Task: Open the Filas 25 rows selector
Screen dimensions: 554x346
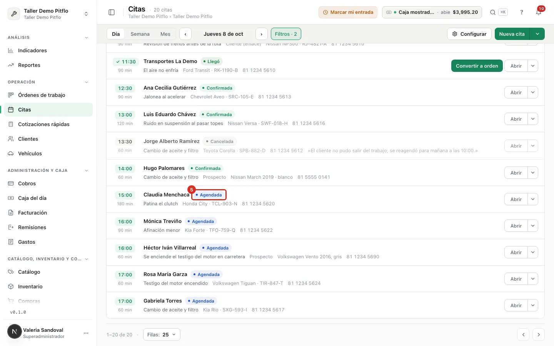Action: 162,334
